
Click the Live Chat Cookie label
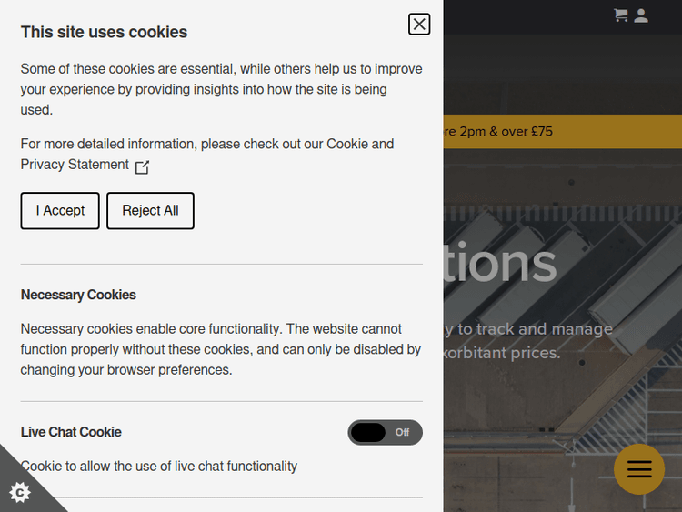(x=71, y=432)
